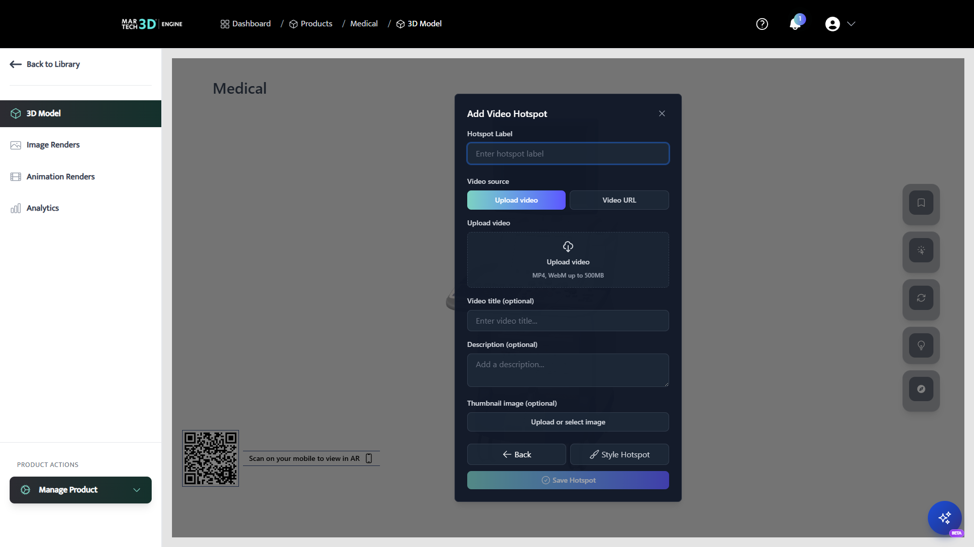Open the user account avatar

(832, 24)
